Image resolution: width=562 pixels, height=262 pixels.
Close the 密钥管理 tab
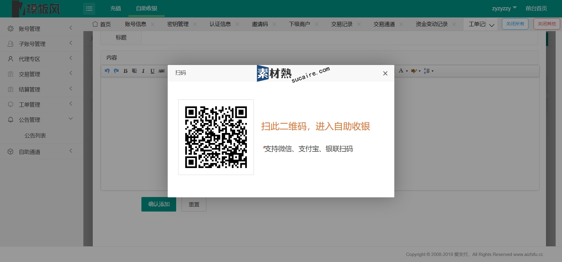195,24
